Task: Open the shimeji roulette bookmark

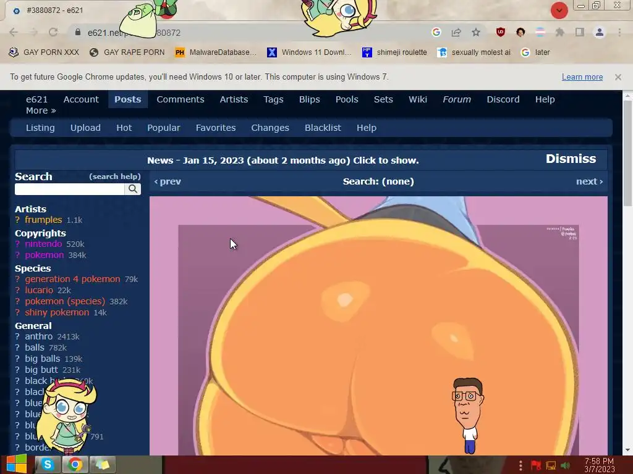Action: click(394, 52)
